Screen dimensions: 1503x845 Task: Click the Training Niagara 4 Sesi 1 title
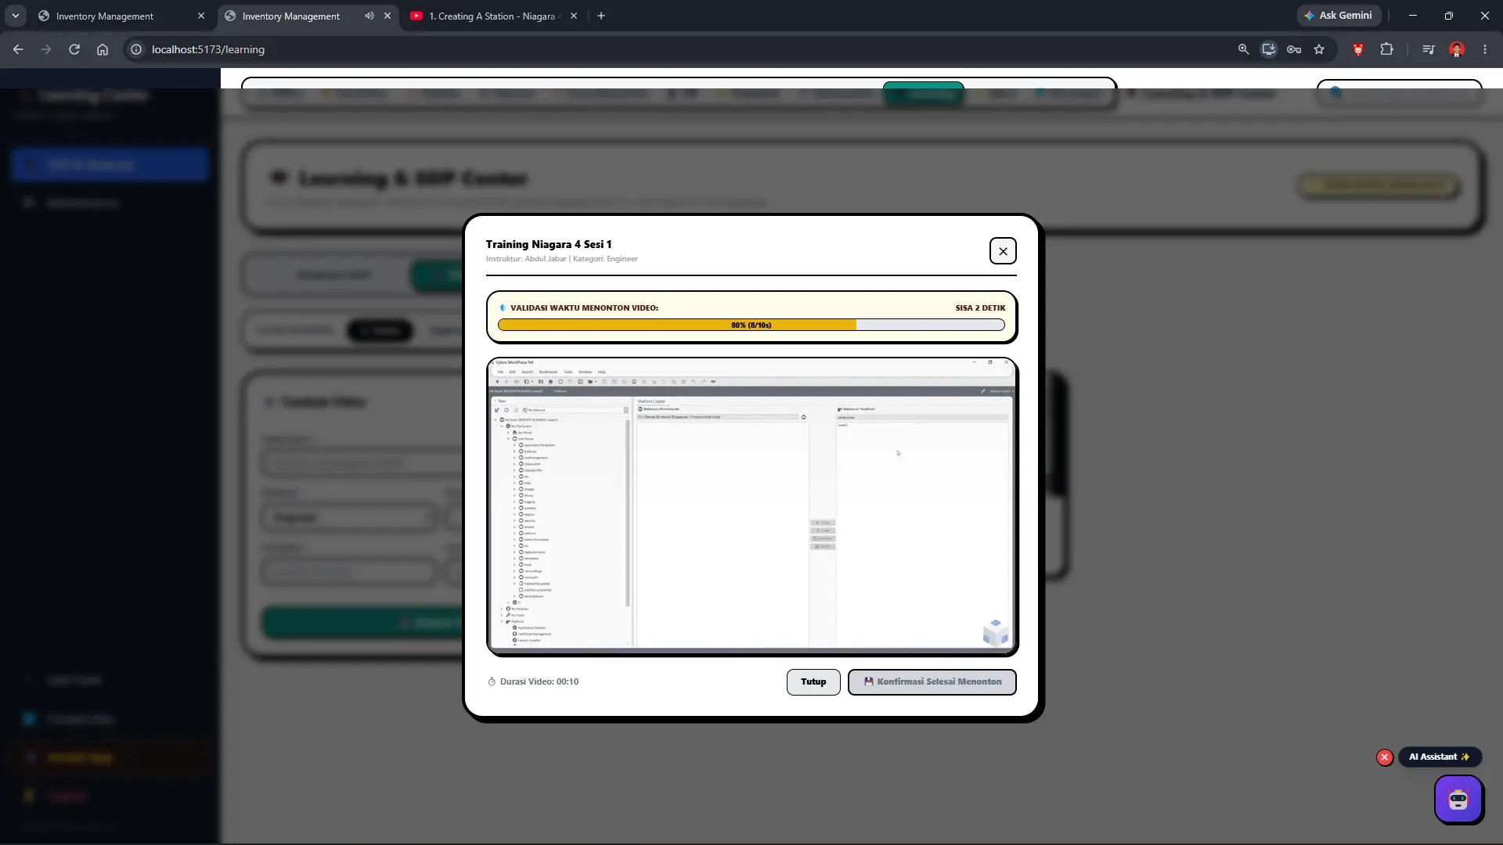click(x=549, y=244)
